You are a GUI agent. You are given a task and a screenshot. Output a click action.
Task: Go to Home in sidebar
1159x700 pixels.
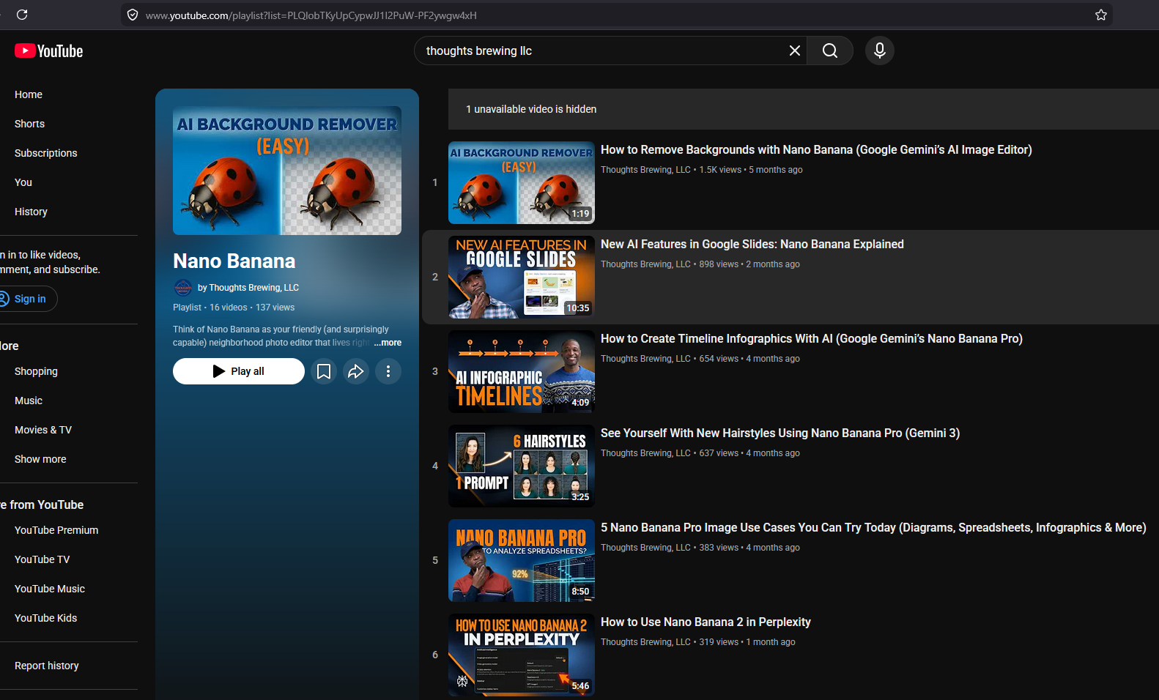pos(29,94)
